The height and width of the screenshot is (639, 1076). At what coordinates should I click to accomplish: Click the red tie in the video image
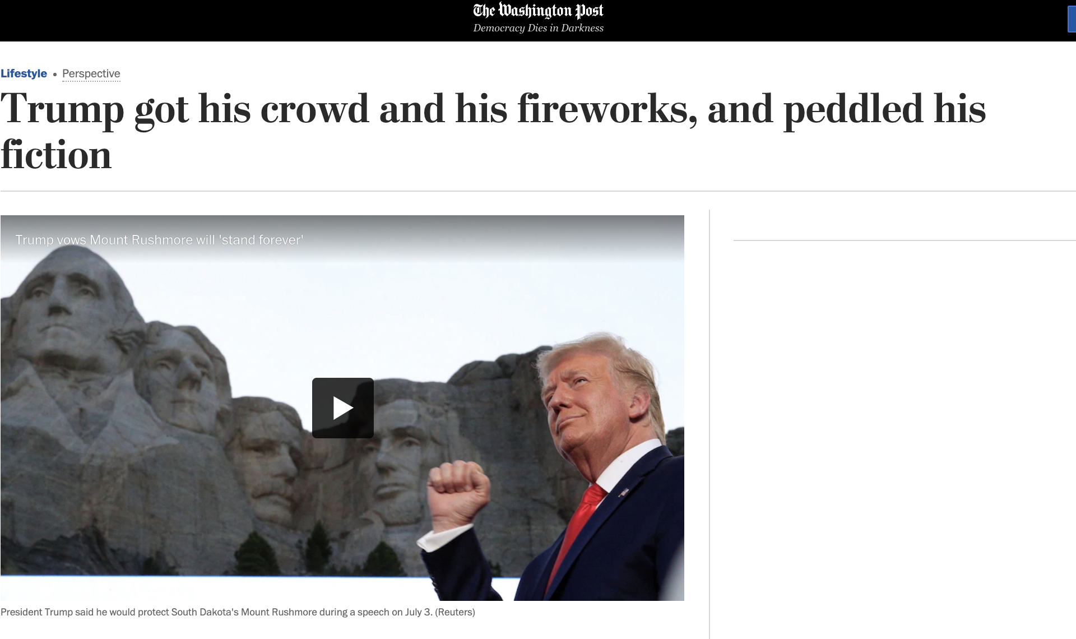(577, 532)
